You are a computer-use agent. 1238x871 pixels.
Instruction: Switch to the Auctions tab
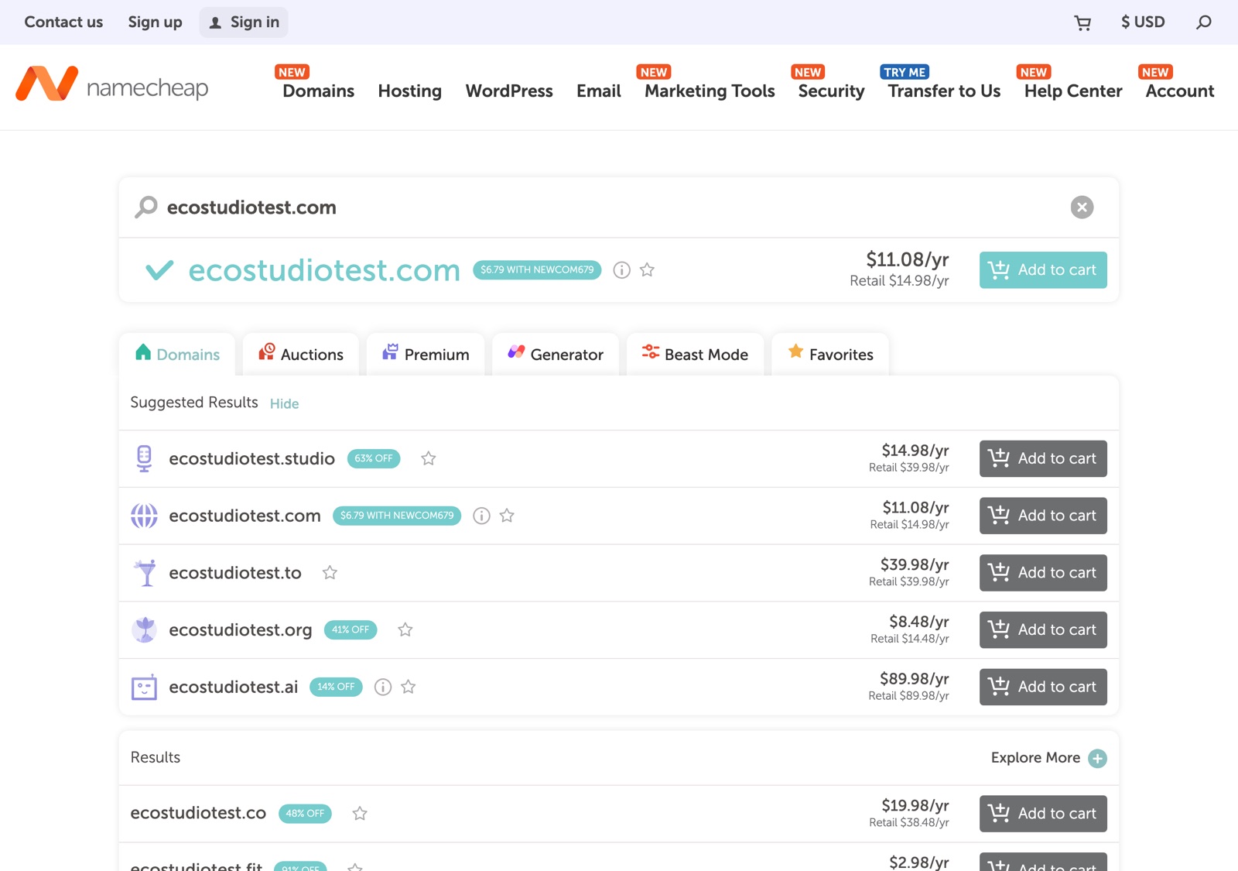coord(301,355)
